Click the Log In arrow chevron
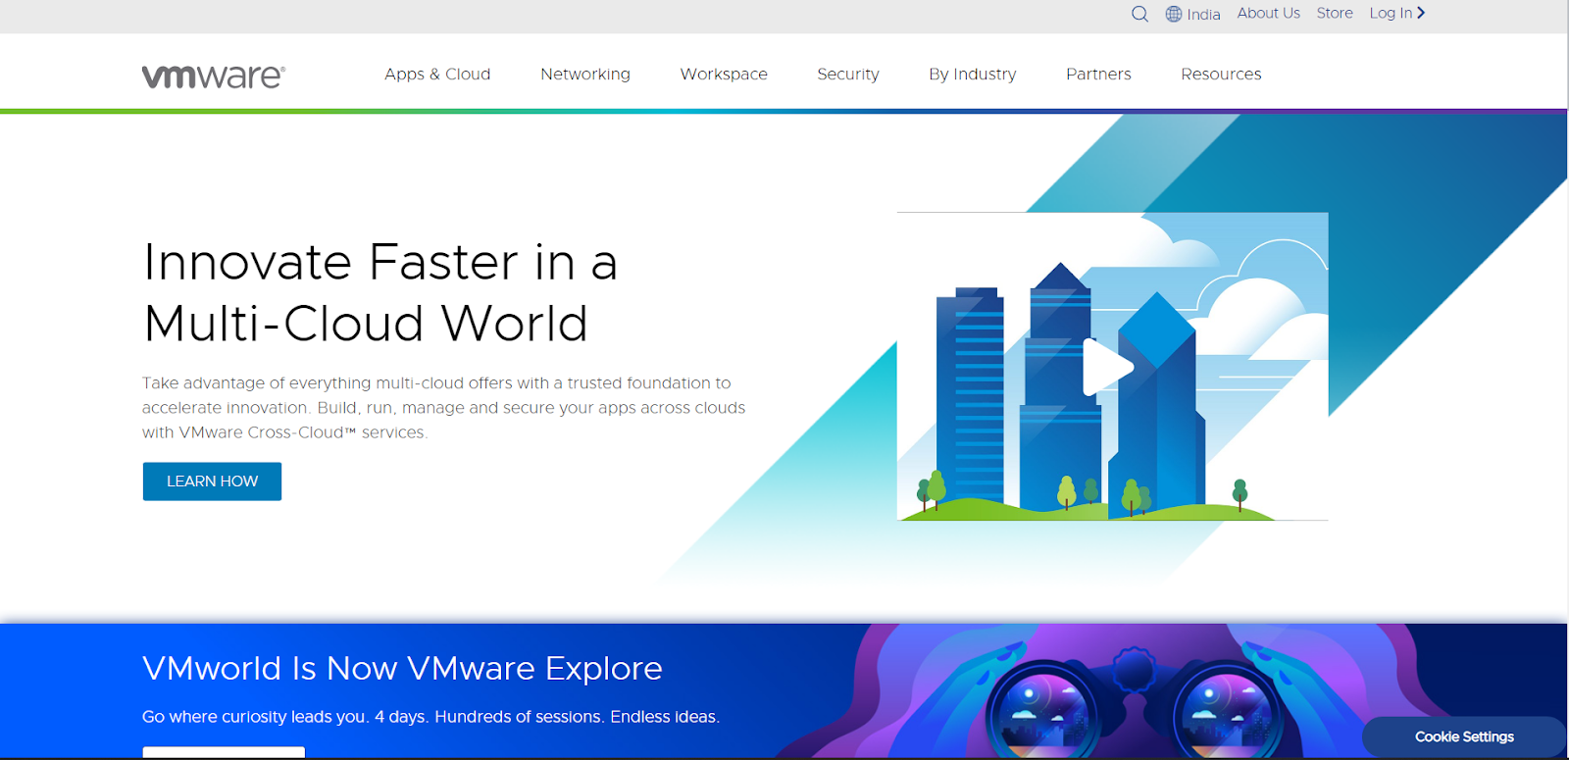This screenshot has width=1569, height=760. click(x=1421, y=13)
